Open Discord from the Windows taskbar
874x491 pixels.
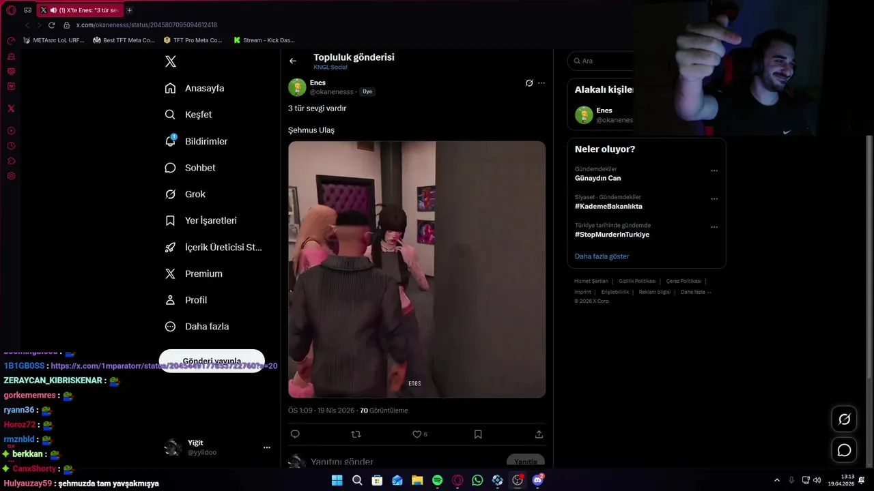tap(537, 480)
